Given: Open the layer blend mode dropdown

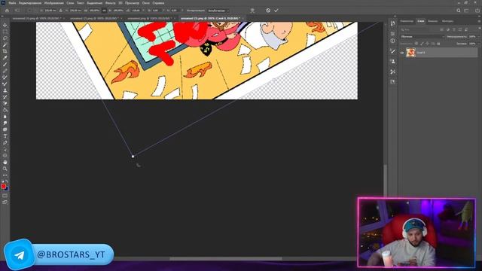Looking at the screenshot, I should (423, 37).
